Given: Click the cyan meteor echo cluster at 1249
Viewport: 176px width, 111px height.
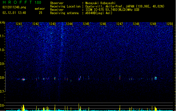Looking at the screenshot, I should click(x=156, y=78).
